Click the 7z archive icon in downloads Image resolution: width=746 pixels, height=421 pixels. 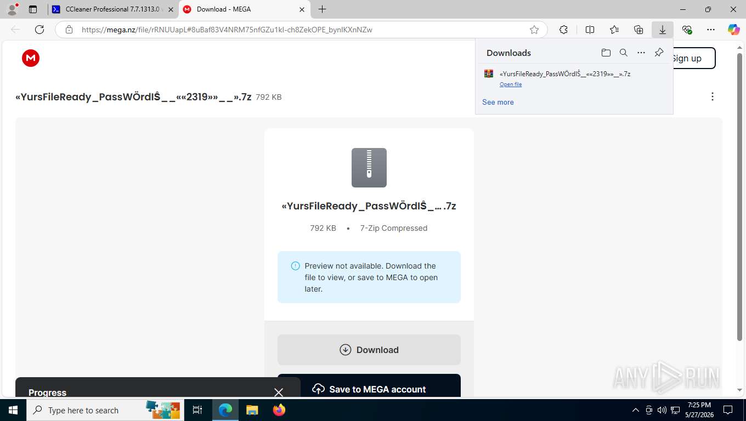[489, 73]
